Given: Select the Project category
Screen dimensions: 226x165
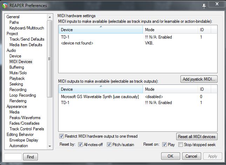Looking at the screenshot, I should (12, 34).
